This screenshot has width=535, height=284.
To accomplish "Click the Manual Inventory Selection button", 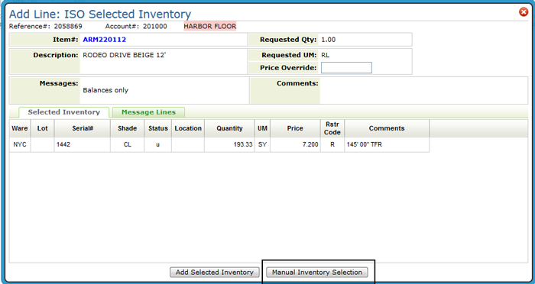I will coord(317,272).
